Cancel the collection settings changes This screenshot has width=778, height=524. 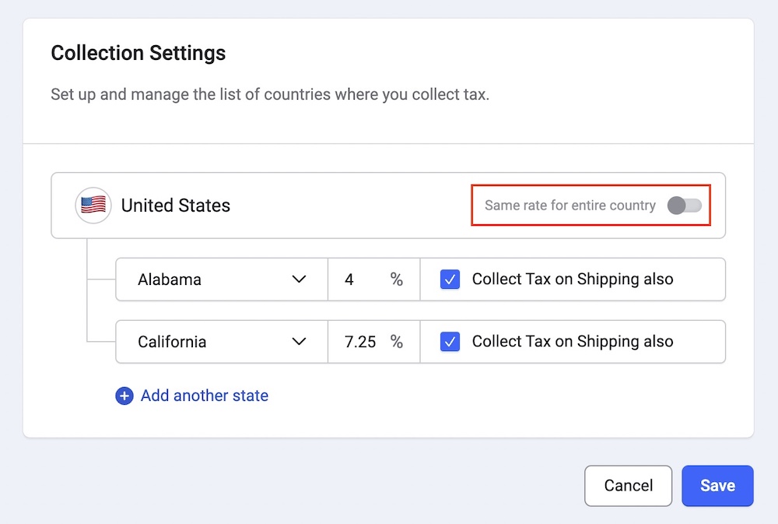tap(628, 485)
